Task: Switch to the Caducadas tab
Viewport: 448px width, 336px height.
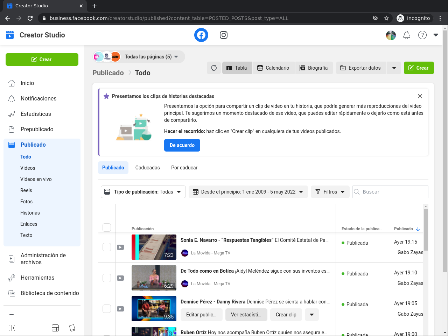Action: [147, 168]
